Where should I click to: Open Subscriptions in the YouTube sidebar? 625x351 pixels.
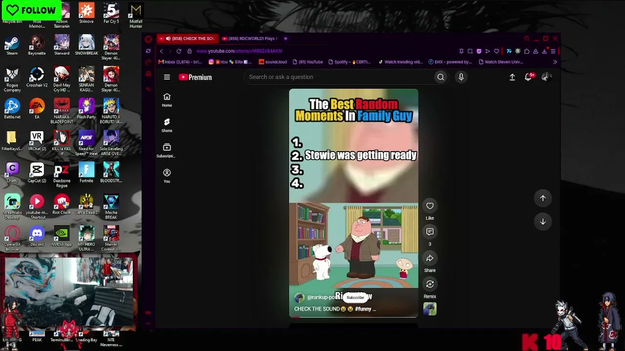(167, 151)
